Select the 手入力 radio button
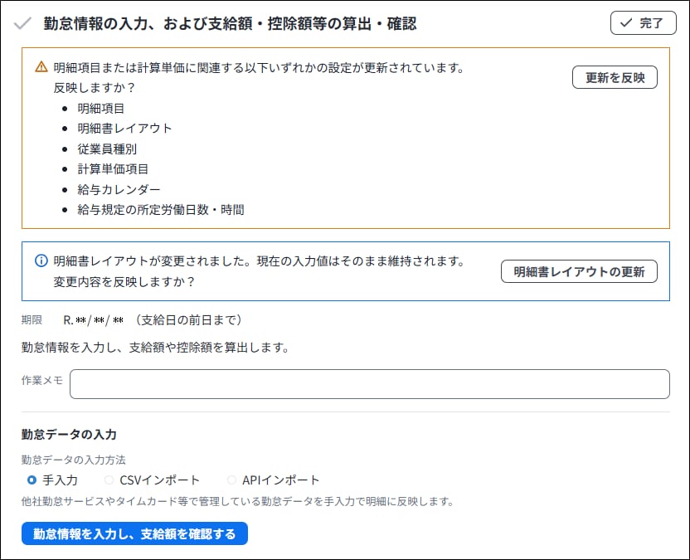 pyautogui.click(x=32, y=480)
